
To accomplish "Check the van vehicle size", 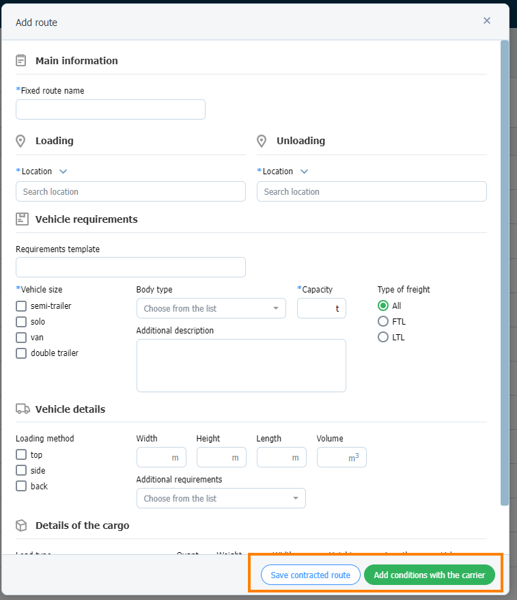I will pyautogui.click(x=21, y=338).
